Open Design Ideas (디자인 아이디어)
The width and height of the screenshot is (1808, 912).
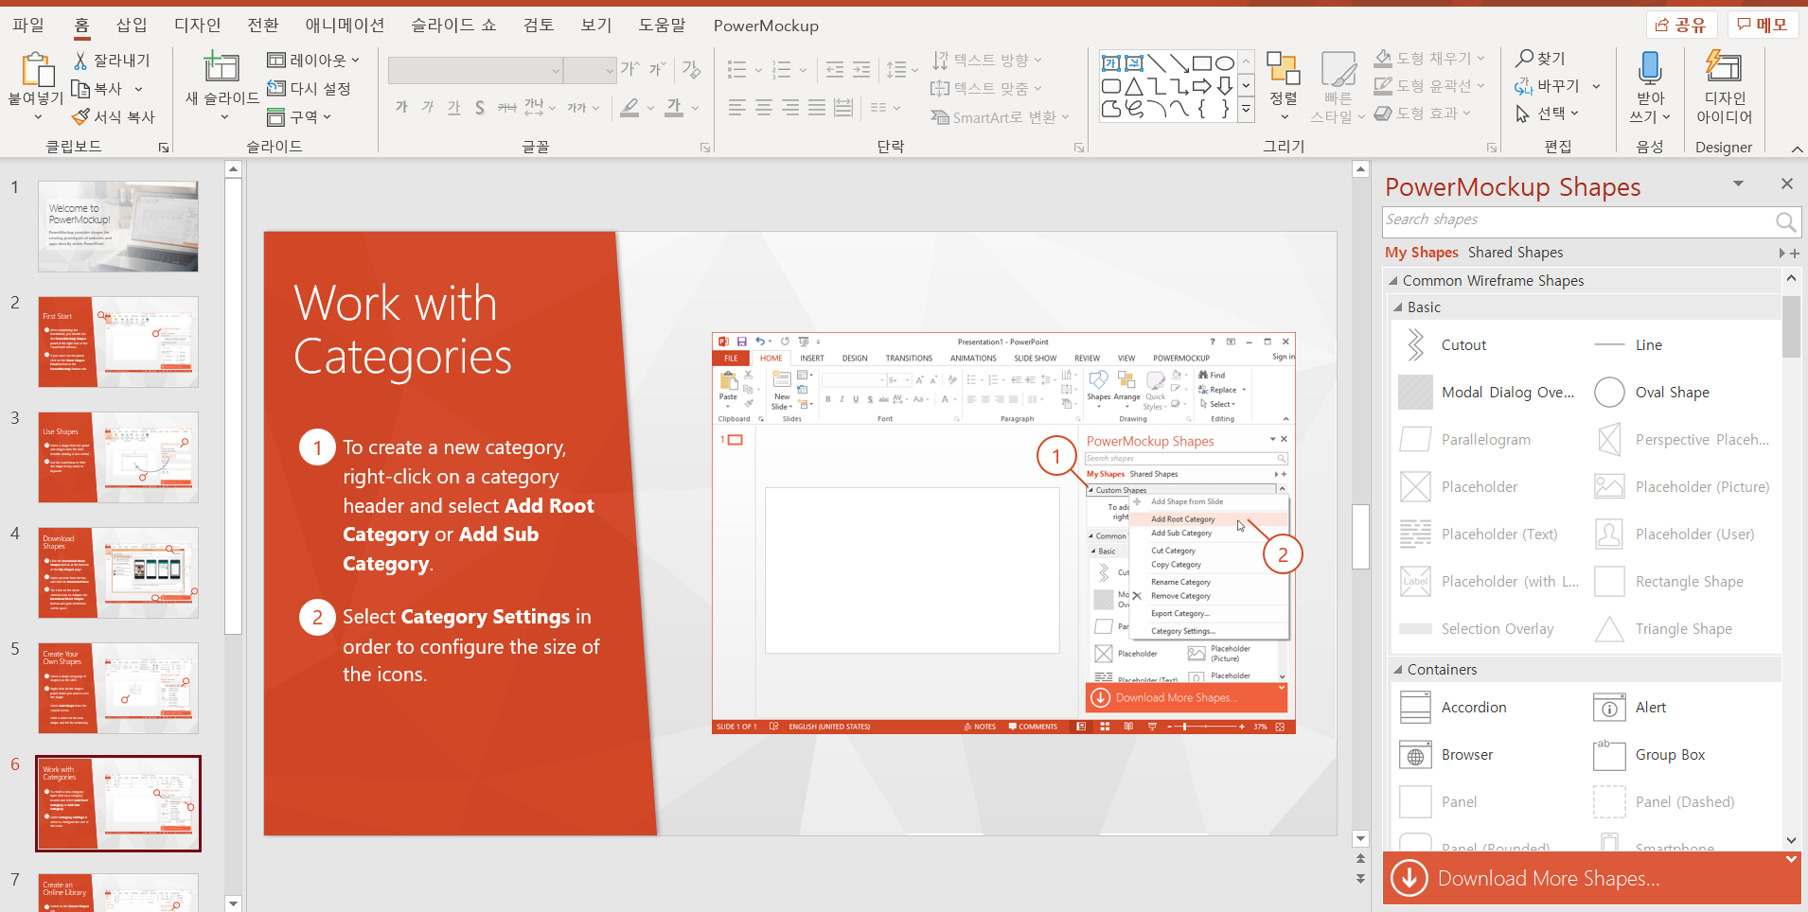tap(1724, 87)
